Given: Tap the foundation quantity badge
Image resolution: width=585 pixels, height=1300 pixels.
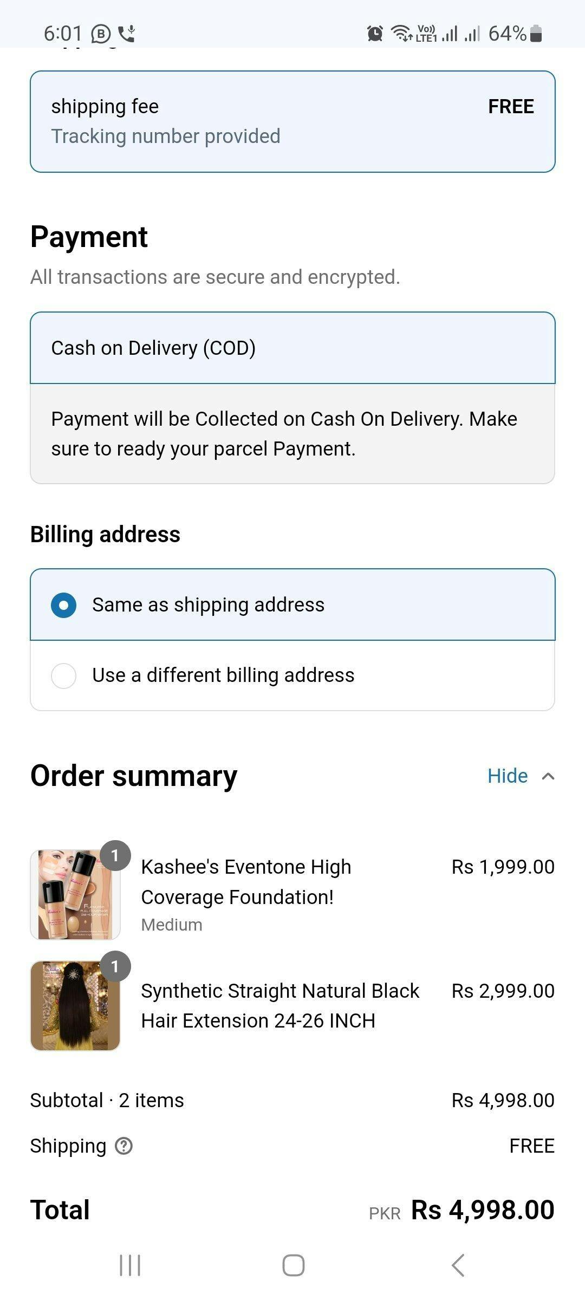Looking at the screenshot, I should click(x=115, y=856).
